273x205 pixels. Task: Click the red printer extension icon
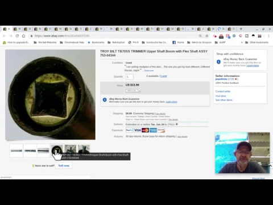point(221,36)
